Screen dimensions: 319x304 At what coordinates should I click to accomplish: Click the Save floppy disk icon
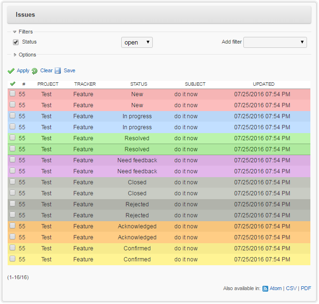pos(58,71)
